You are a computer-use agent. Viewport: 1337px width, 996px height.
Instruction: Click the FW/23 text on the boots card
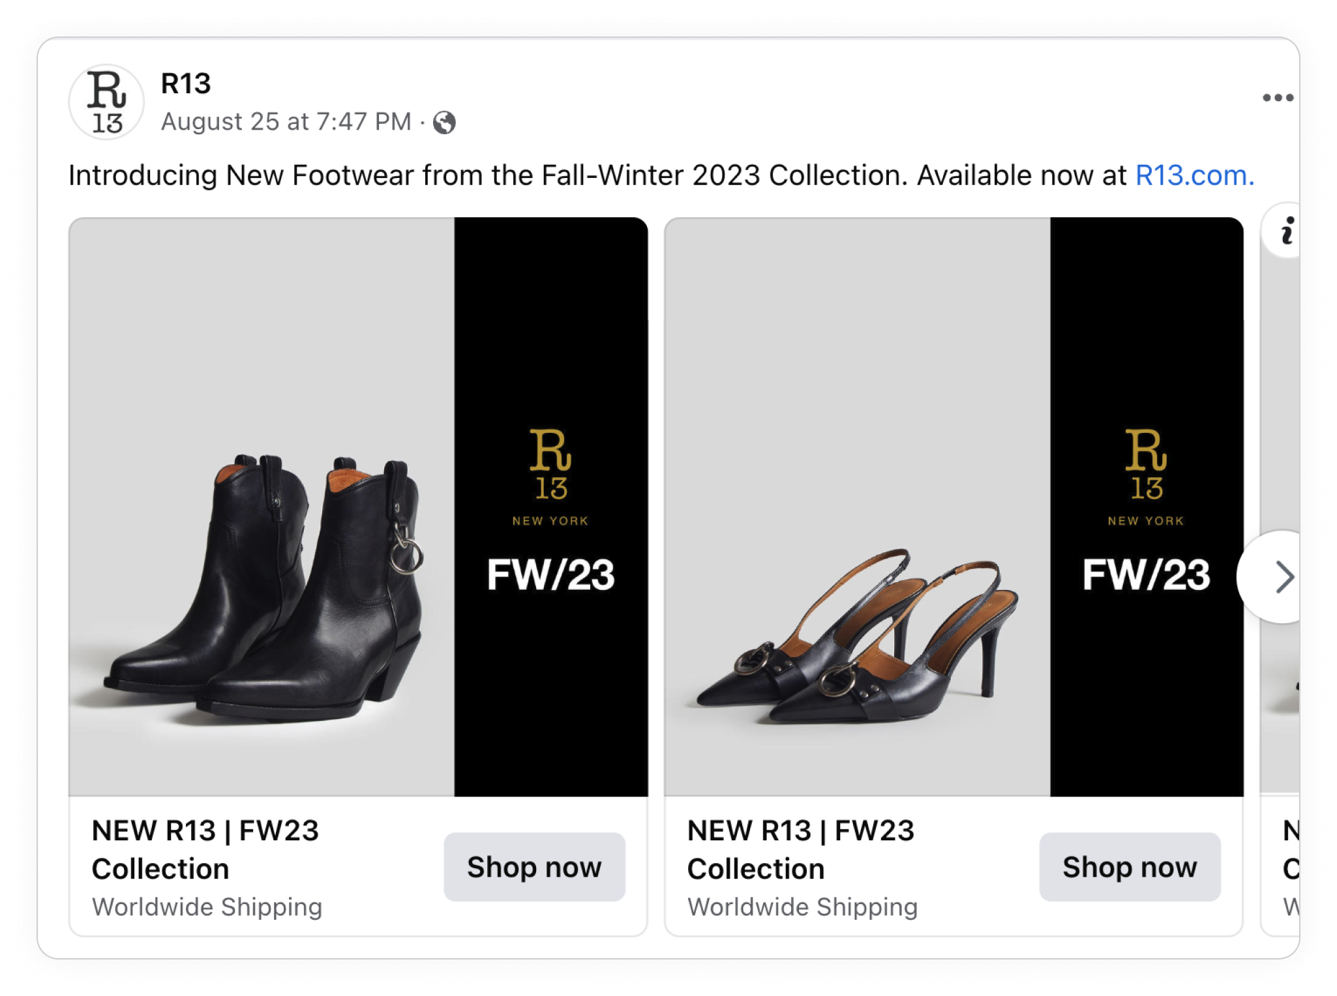(x=551, y=576)
